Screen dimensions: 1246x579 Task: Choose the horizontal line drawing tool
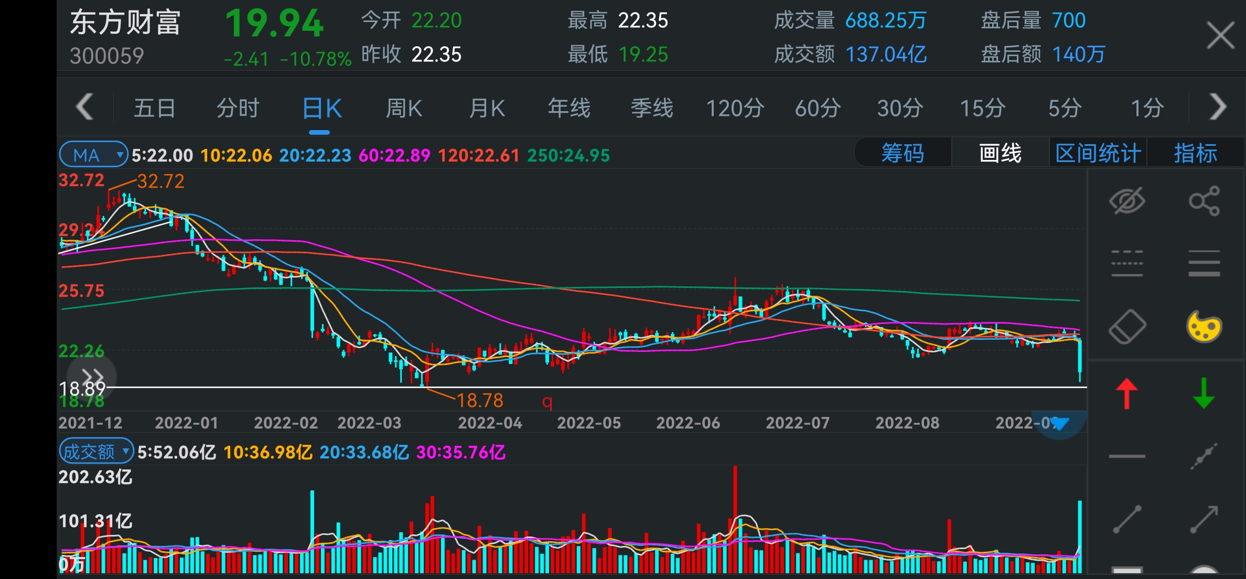point(1127,456)
